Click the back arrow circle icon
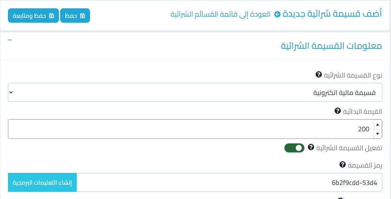This screenshot has height=199, width=391. 277,14
